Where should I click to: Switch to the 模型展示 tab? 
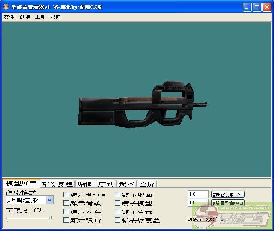tap(21, 184)
